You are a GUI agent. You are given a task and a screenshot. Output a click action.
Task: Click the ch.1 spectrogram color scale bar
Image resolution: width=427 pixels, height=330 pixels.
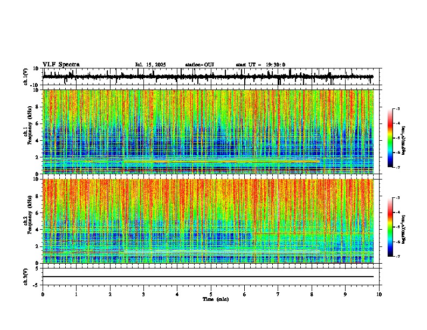(x=390, y=138)
